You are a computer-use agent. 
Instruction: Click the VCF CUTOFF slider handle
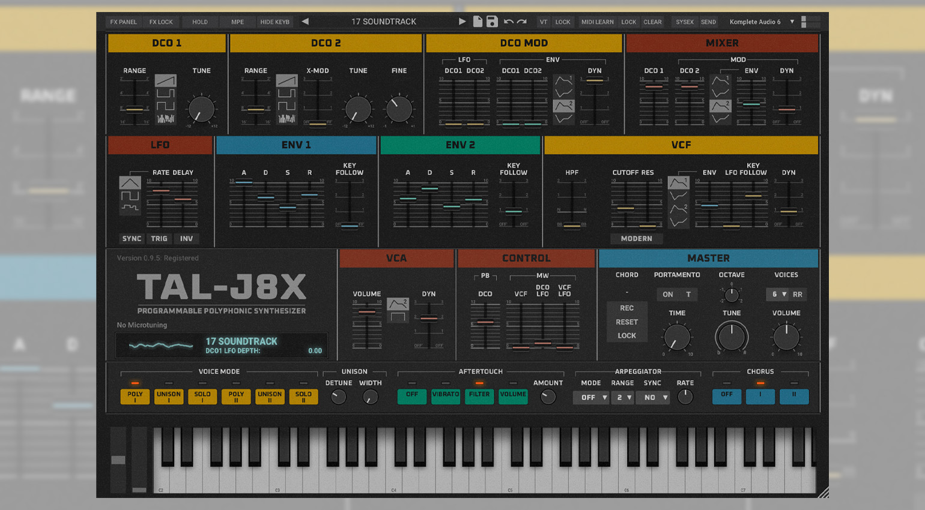pos(625,209)
